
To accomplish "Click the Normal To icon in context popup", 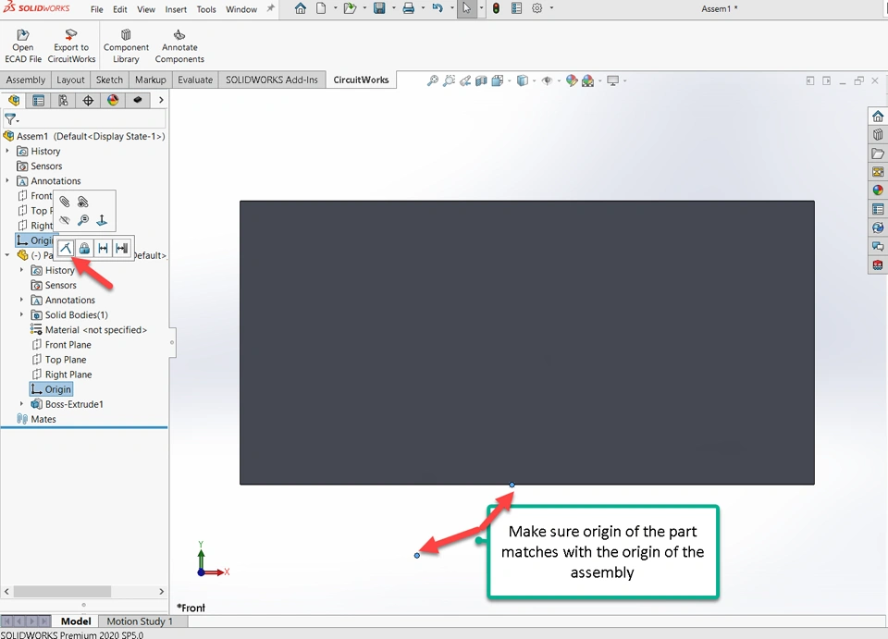I will tap(102, 220).
